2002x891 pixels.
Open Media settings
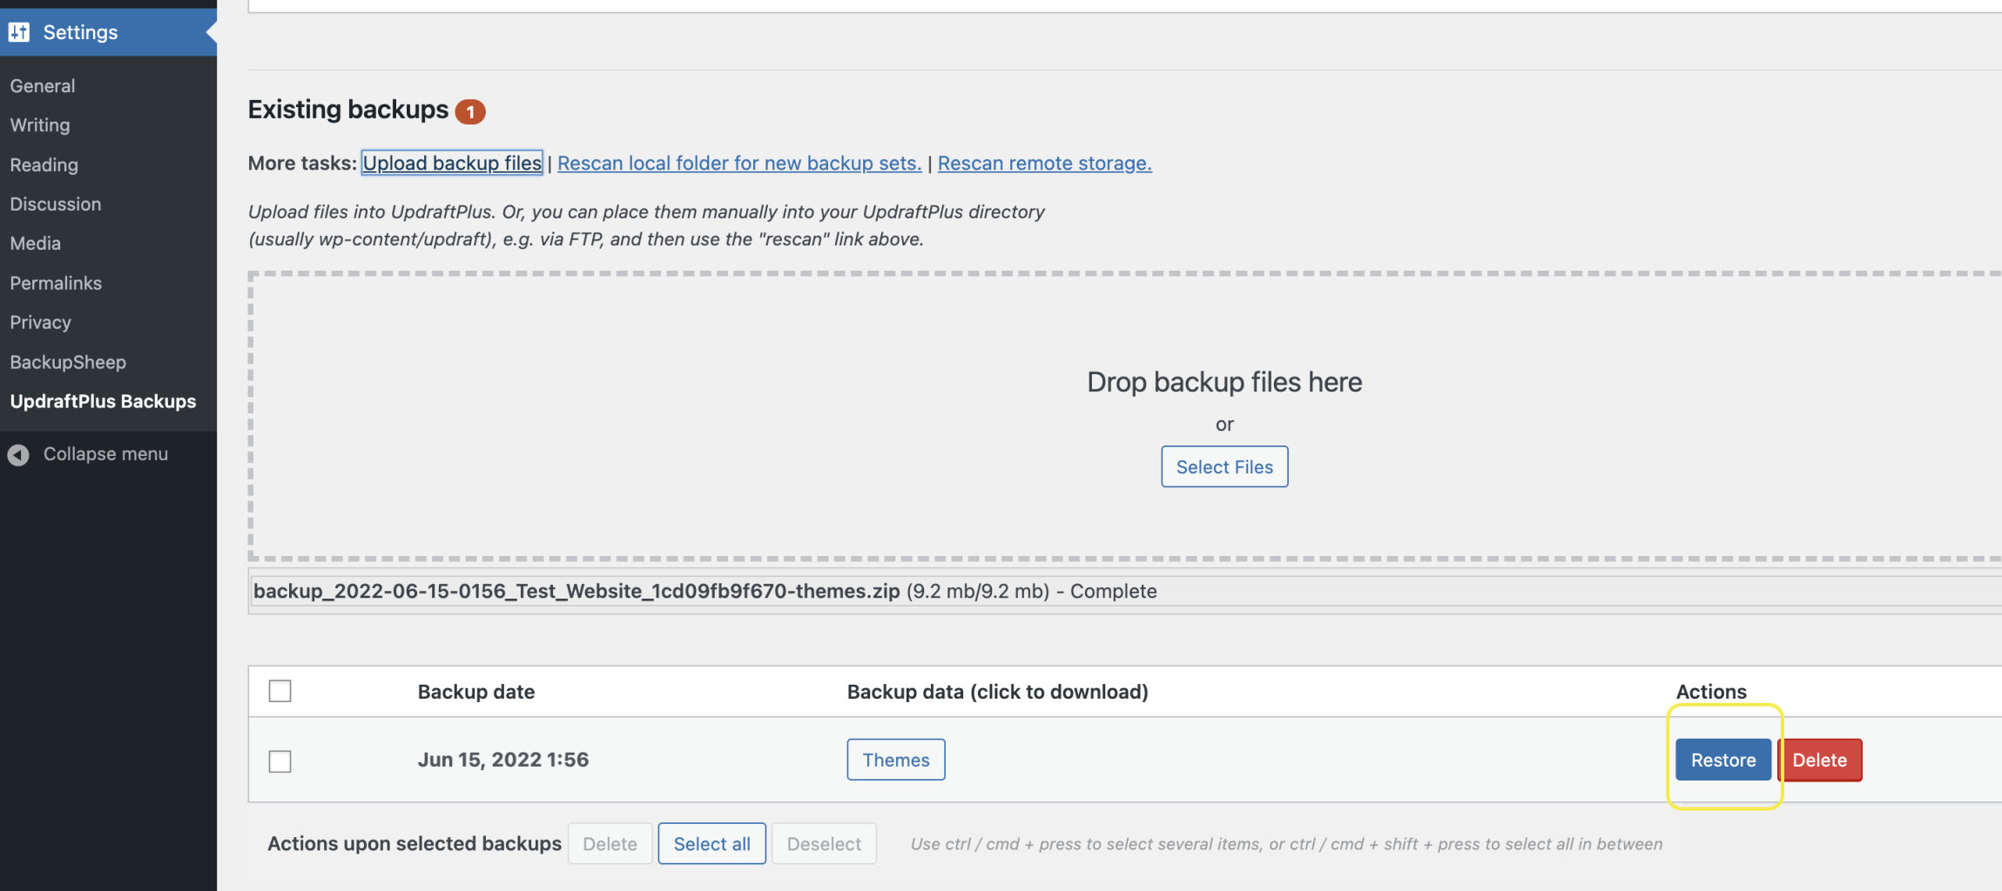click(36, 243)
